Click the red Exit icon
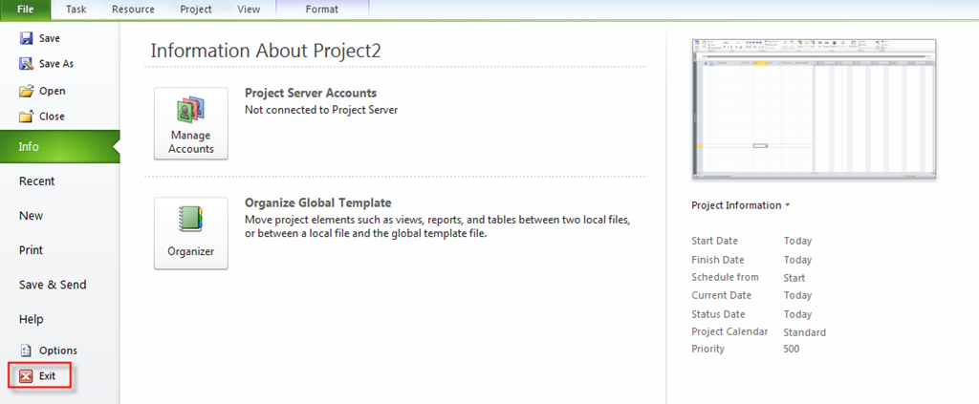Screen dimensions: 979x404 click(26, 376)
